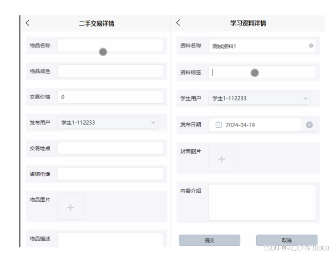
Task: Click the 资料名称 label
Action: click(x=191, y=45)
